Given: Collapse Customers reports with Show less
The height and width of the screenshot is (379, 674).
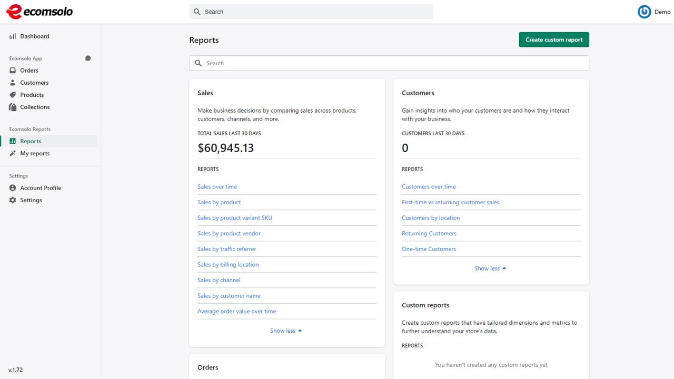Looking at the screenshot, I should pyautogui.click(x=490, y=268).
